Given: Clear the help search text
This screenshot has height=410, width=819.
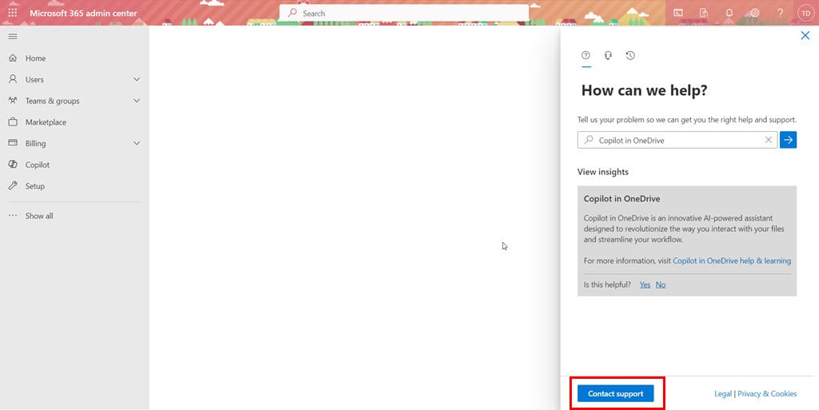Looking at the screenshot, I should point(769,140).
